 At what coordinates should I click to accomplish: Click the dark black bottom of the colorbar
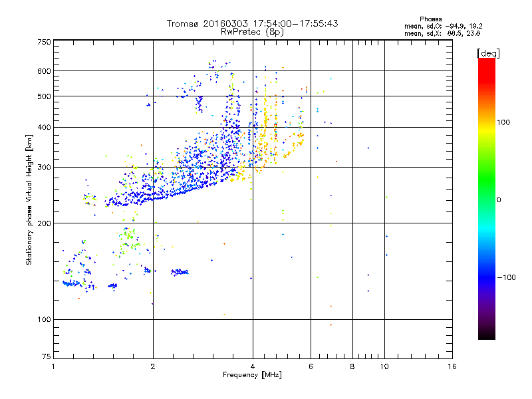(487, 334)
